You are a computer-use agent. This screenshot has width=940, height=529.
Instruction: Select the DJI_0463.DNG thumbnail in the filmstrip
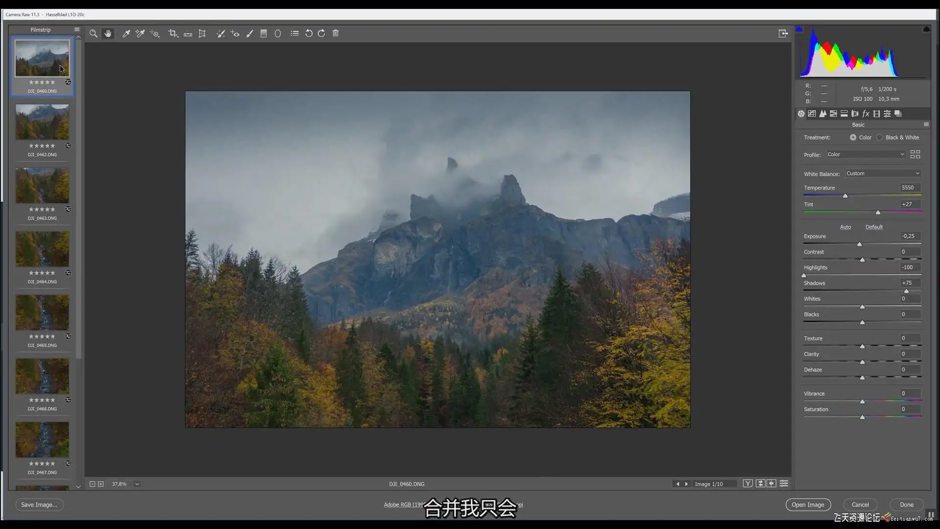pyautogui.click(x=42, y=186)
